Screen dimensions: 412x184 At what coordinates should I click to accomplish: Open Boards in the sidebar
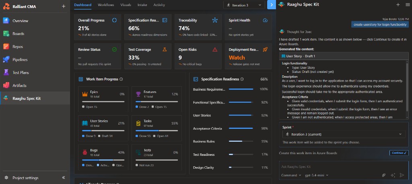click(x=35, y=34)
